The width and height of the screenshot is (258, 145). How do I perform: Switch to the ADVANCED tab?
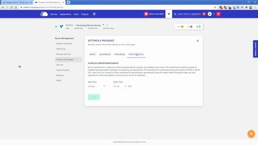pos(105,54)
